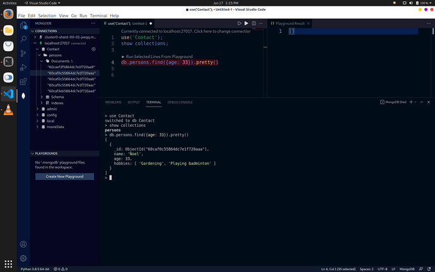
Task: Open the Manage gear icon
Action: tap(23, 258)
